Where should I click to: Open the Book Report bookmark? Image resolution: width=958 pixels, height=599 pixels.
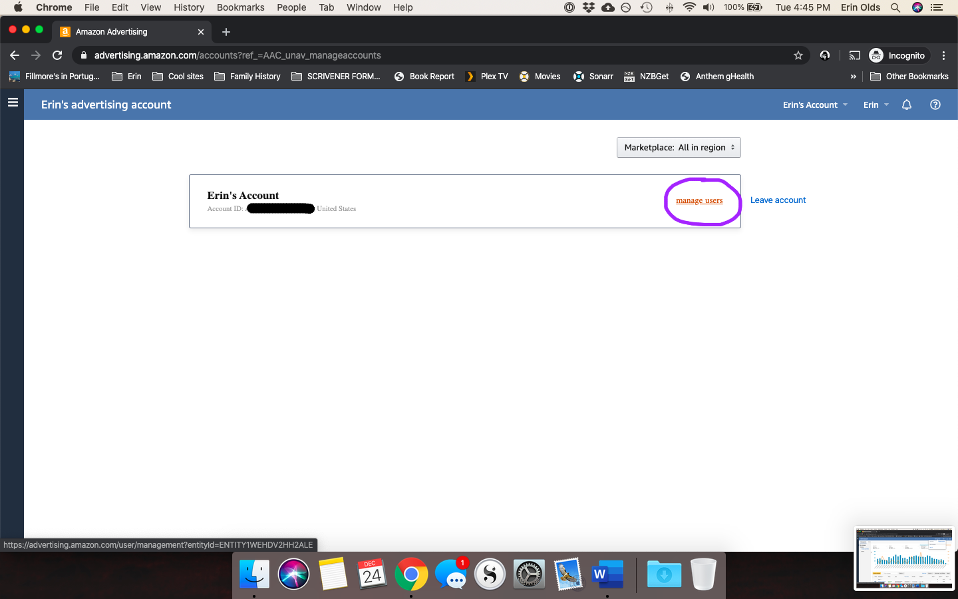pos(424,77)
